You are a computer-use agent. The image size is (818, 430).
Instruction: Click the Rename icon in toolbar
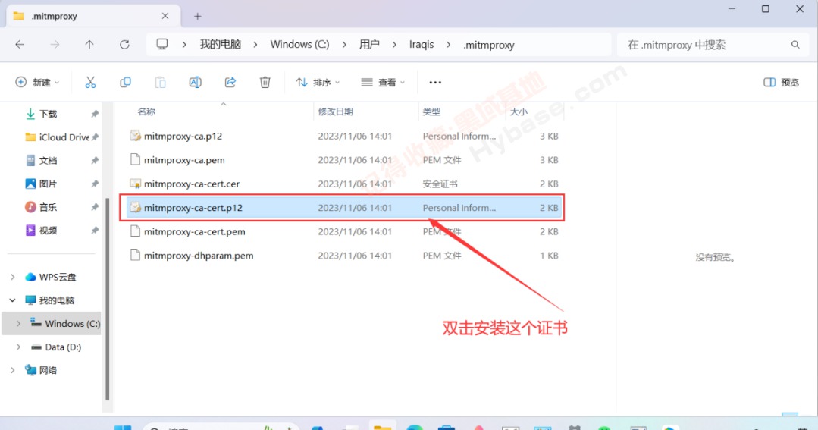pyautogui.click(x=195, y=83)
